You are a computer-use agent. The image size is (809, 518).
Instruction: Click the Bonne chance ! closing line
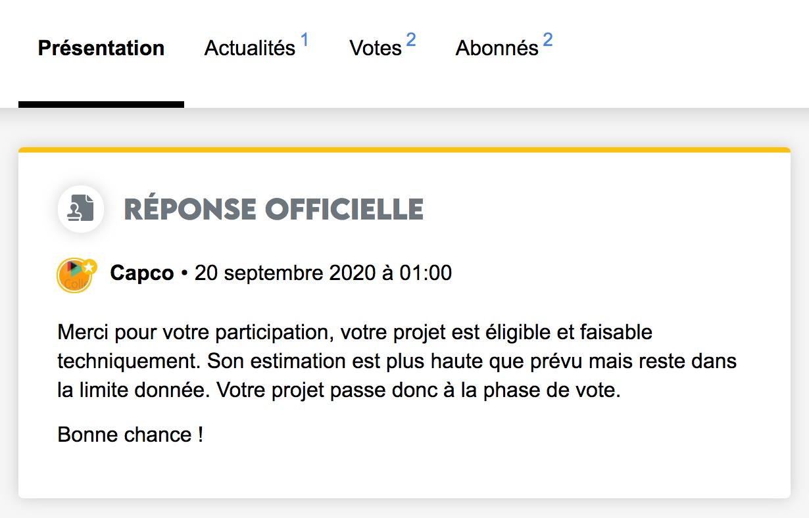130,435
